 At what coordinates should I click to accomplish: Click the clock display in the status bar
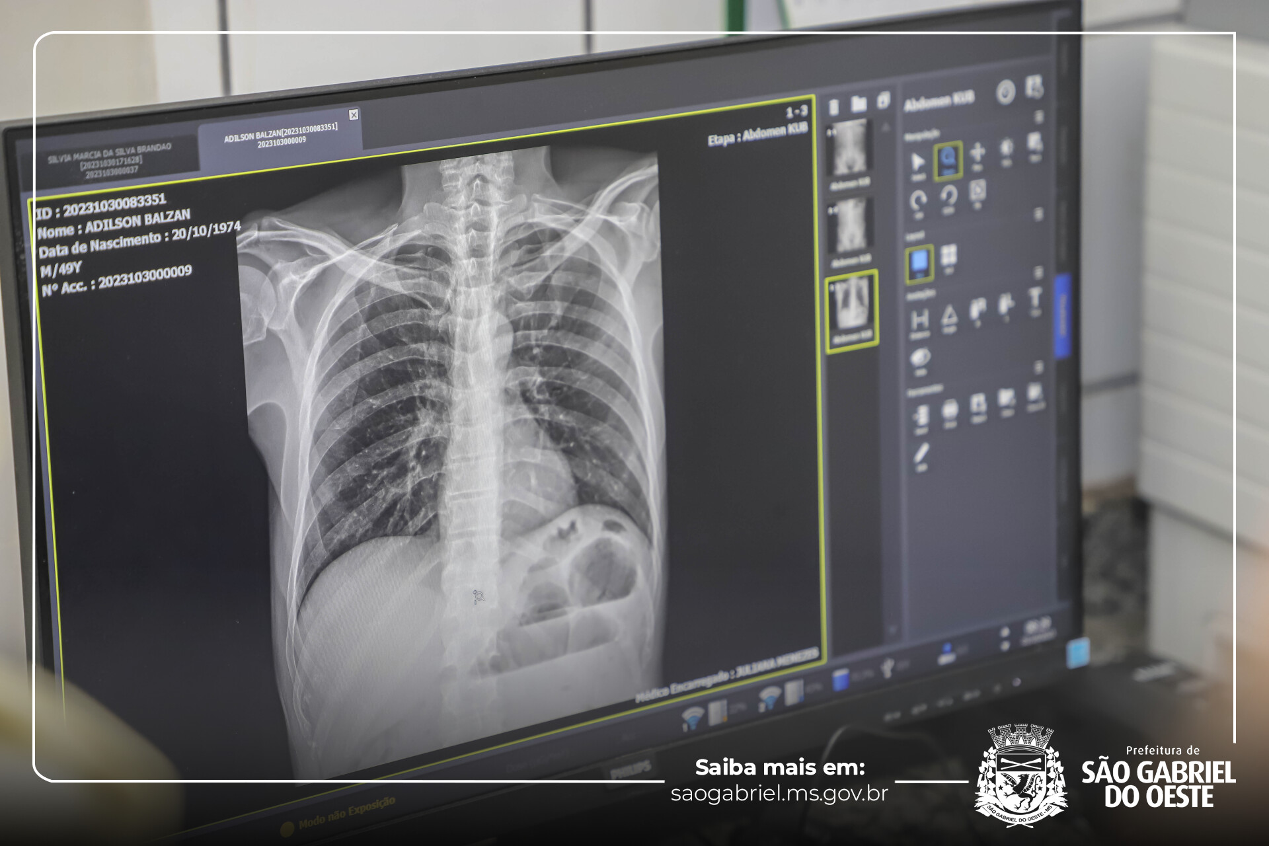(x=1038, y=630)
